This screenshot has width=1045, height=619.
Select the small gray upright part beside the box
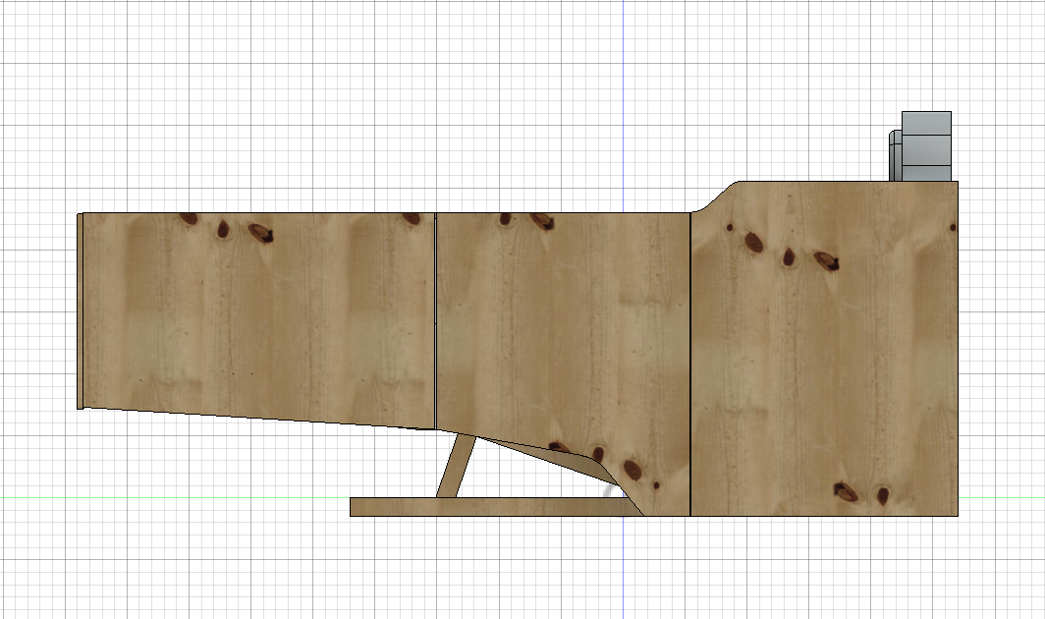pos(896,157)
